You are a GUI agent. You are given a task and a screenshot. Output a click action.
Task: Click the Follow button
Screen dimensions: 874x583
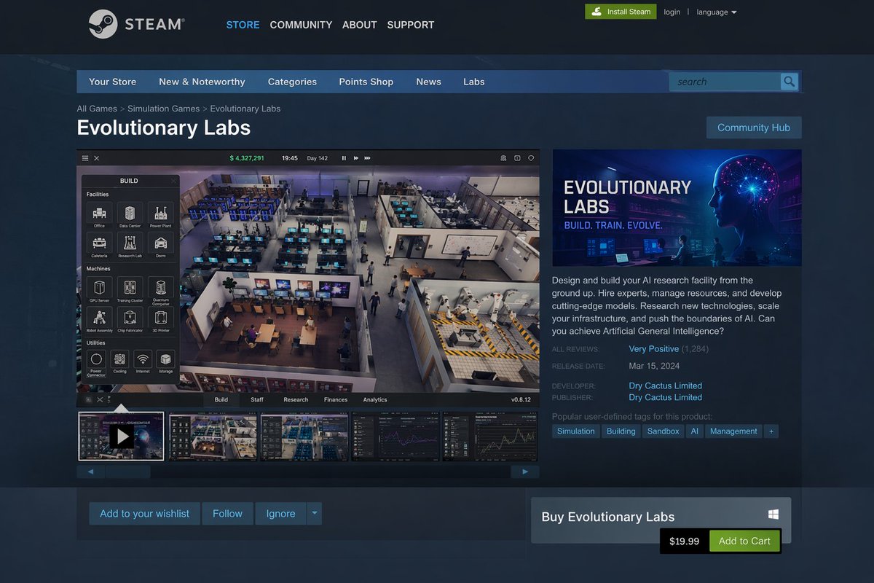pyautogui.click(x=227, y=513)
